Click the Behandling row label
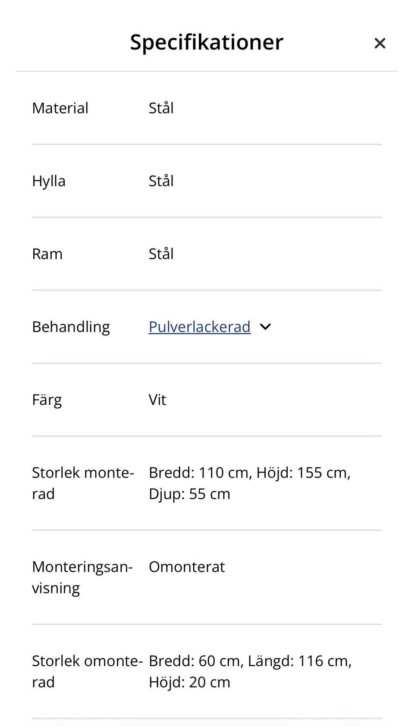414x727 pixels. click(x=71, y=327)
